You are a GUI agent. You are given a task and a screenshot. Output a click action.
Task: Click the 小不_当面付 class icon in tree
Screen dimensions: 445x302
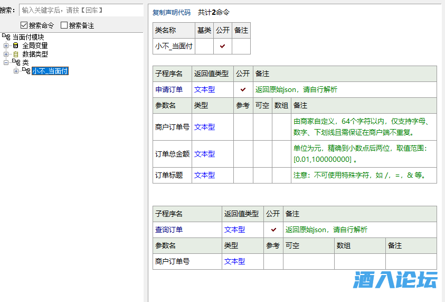[x=26, y=71]
